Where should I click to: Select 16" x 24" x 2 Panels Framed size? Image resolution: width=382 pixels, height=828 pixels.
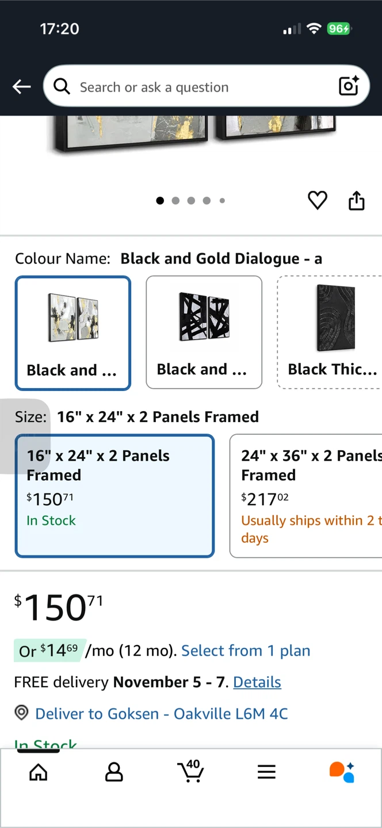coord(114,496)
